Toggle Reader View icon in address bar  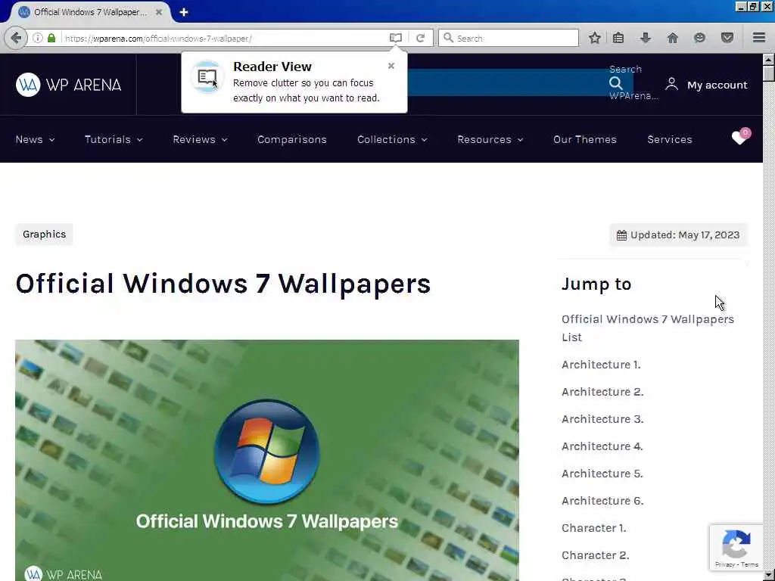(x=395, y=38)
